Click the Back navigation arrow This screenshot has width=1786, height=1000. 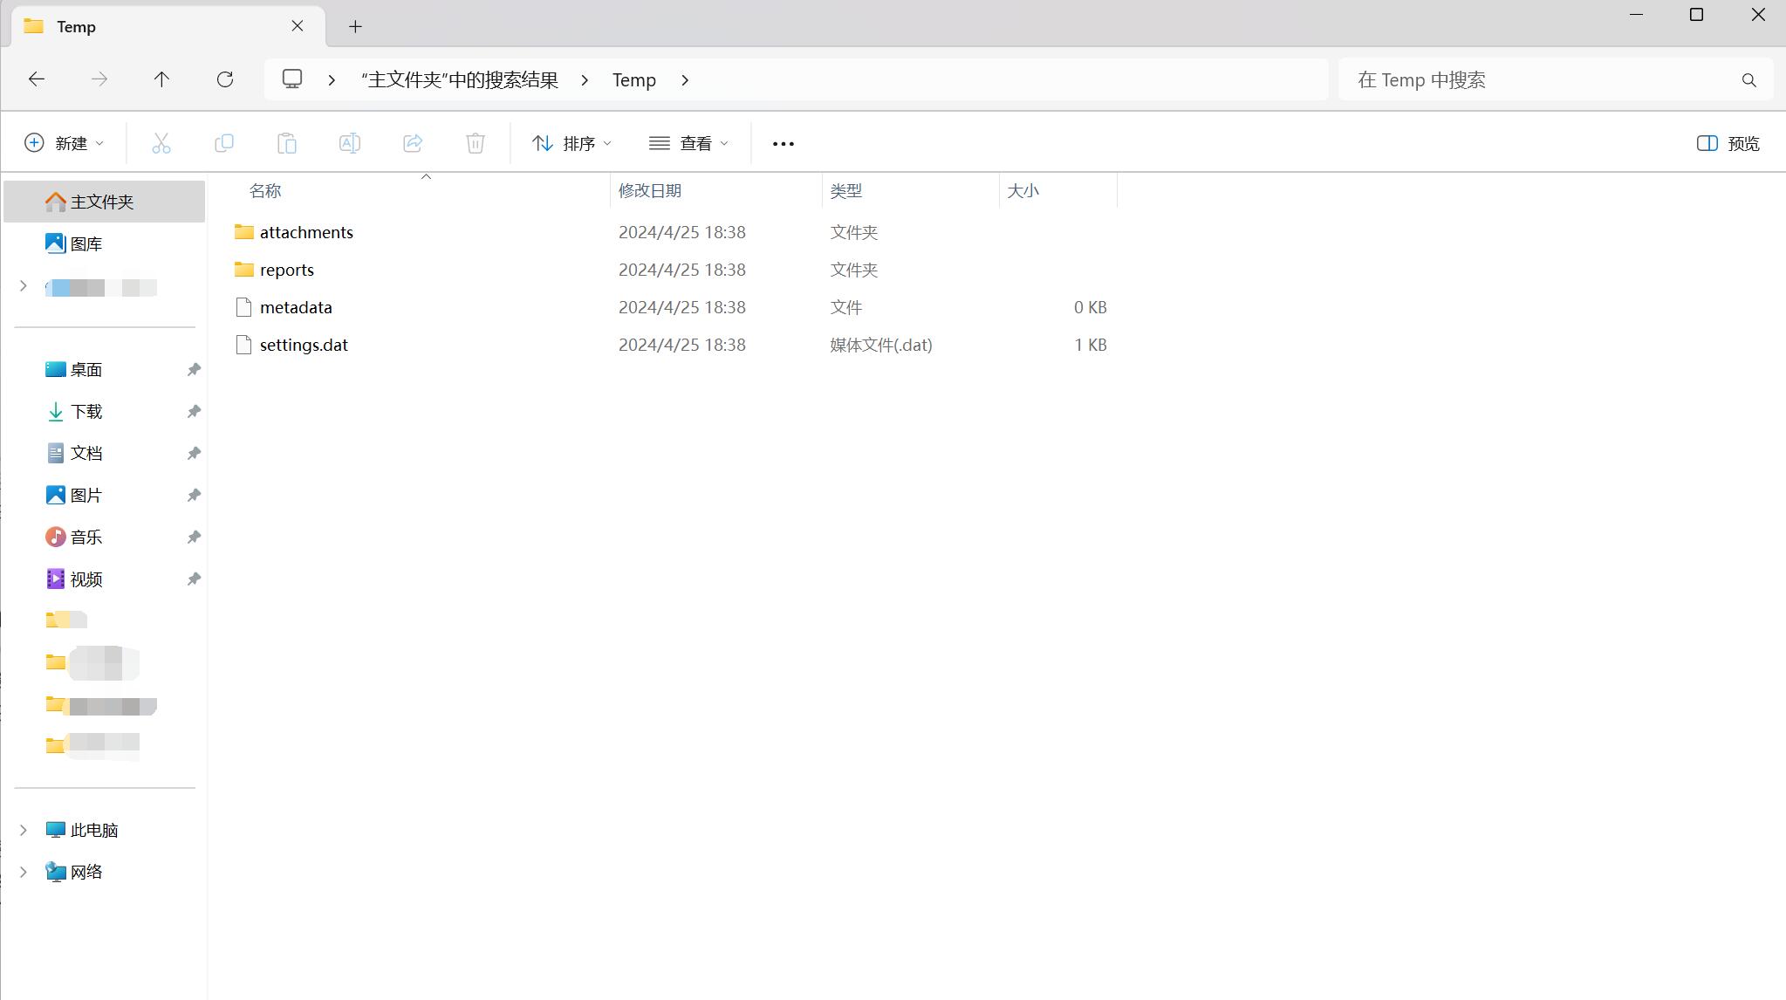click(37, 79)
